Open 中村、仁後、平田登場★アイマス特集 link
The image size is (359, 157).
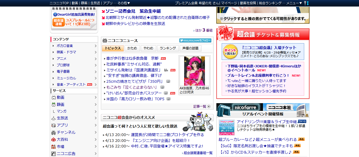[x=167, y=146]
